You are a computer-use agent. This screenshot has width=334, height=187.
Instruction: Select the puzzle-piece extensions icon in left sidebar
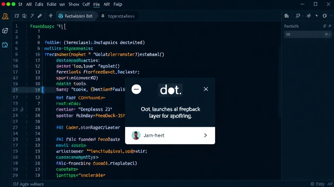click(5, 31)
